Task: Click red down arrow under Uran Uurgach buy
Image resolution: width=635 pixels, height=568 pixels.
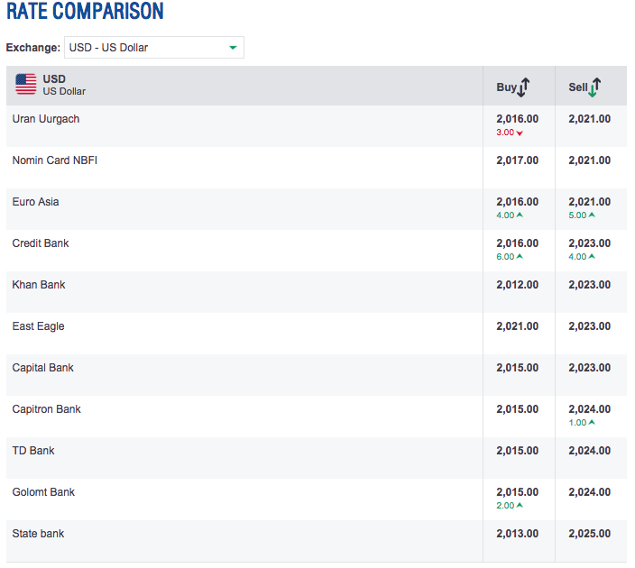Action: (x=520, y=133)
